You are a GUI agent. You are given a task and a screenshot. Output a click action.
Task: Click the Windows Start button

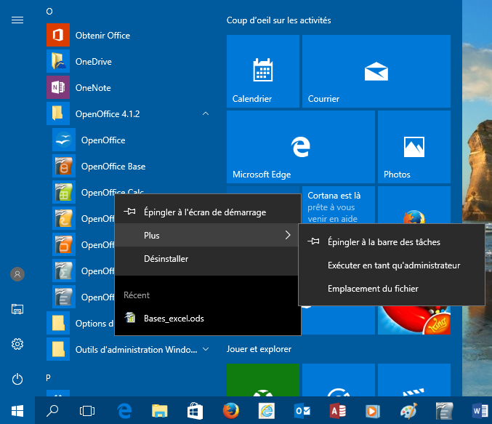17,411
